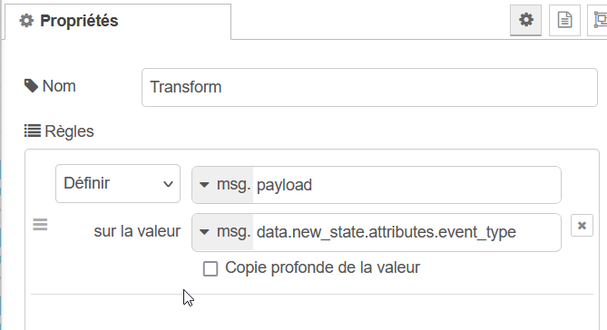Viewport: 607px width, 330px height.
Task: Click the data.new_state.attributes.event_type value field
Action: (406, 232)
